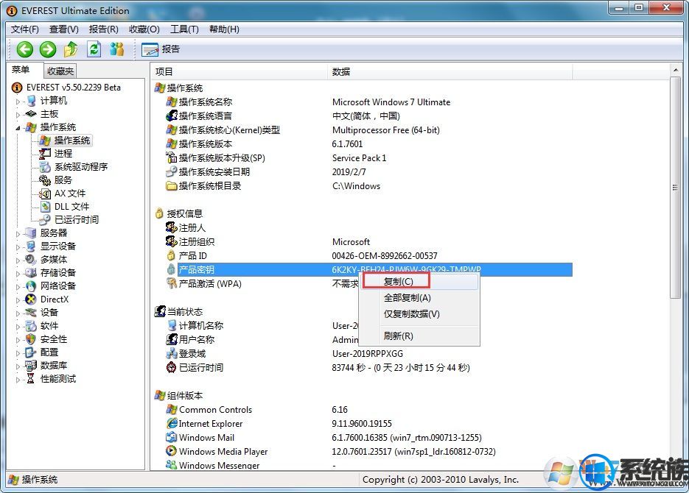
Task: Choose 全部复制(A) in context menu
Action: [x=419, y=298]
